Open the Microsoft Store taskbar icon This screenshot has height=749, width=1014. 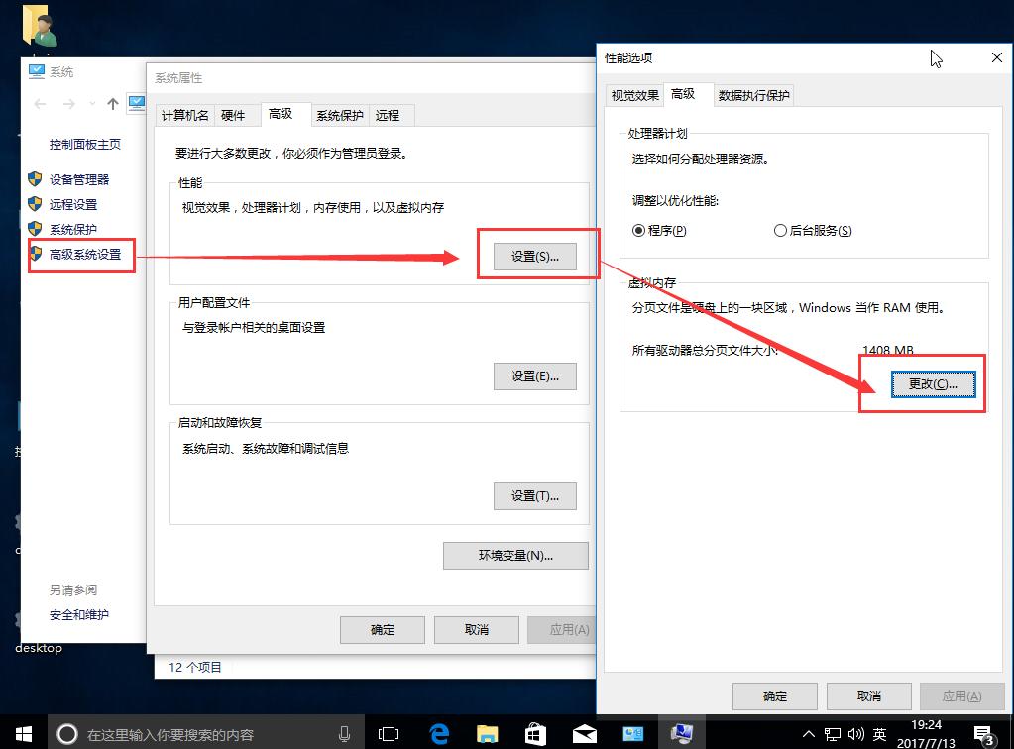coord(535,733)
